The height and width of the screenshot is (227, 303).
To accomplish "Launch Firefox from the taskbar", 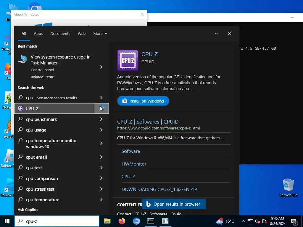I will pyautogui.click(x=122, y=221).
